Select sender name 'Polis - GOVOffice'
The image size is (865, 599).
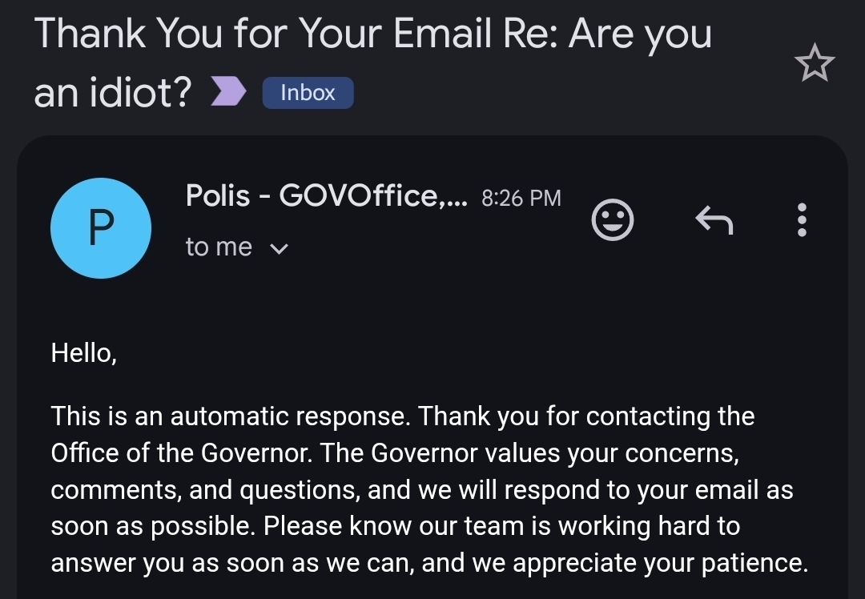coord(325,195)
